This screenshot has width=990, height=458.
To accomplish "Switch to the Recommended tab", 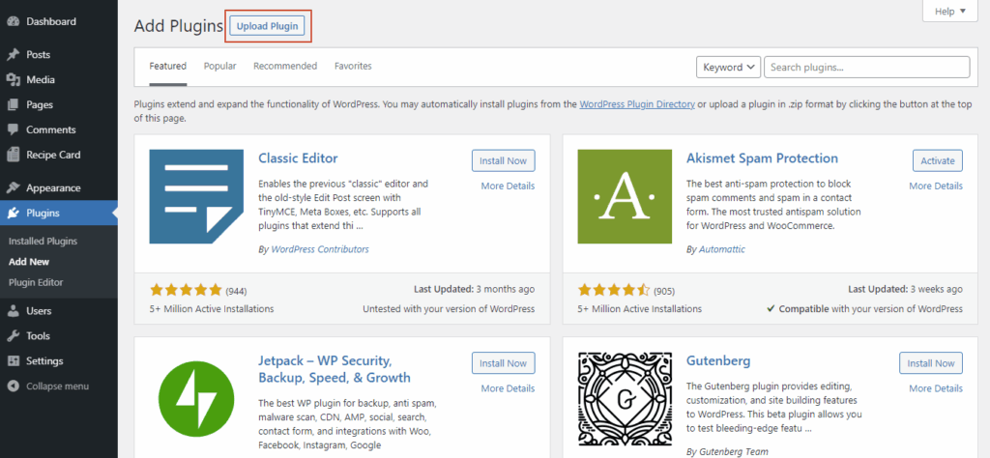I will tap(285, 67).
